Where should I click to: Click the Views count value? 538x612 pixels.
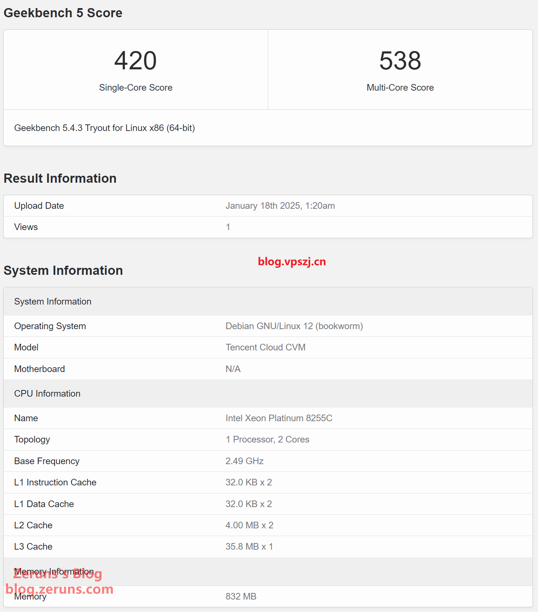(x=228, y=227)
